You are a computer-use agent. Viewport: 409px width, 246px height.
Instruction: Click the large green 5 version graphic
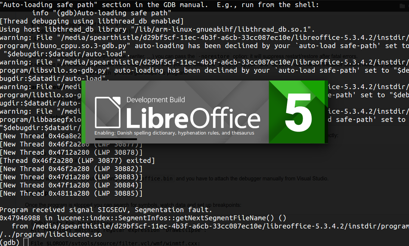[299, 112]
